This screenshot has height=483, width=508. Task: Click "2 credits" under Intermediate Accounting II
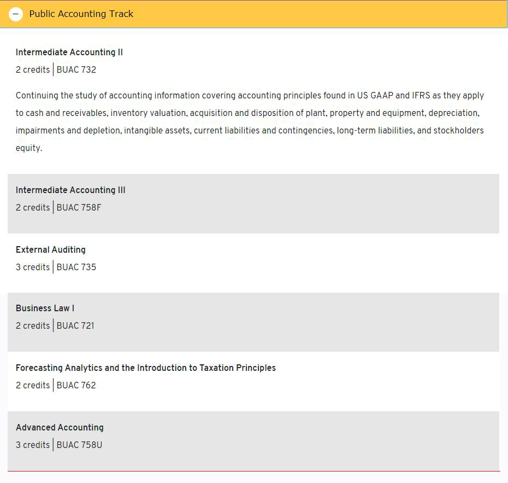coord(33,70)
